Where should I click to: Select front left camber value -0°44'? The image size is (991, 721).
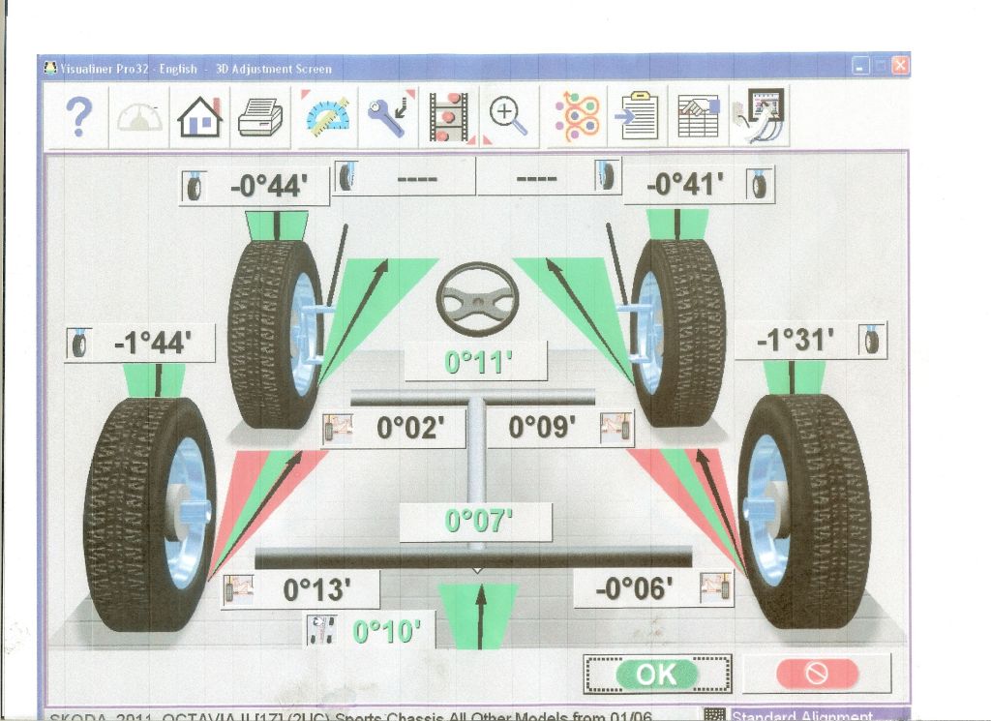point(269,187)
